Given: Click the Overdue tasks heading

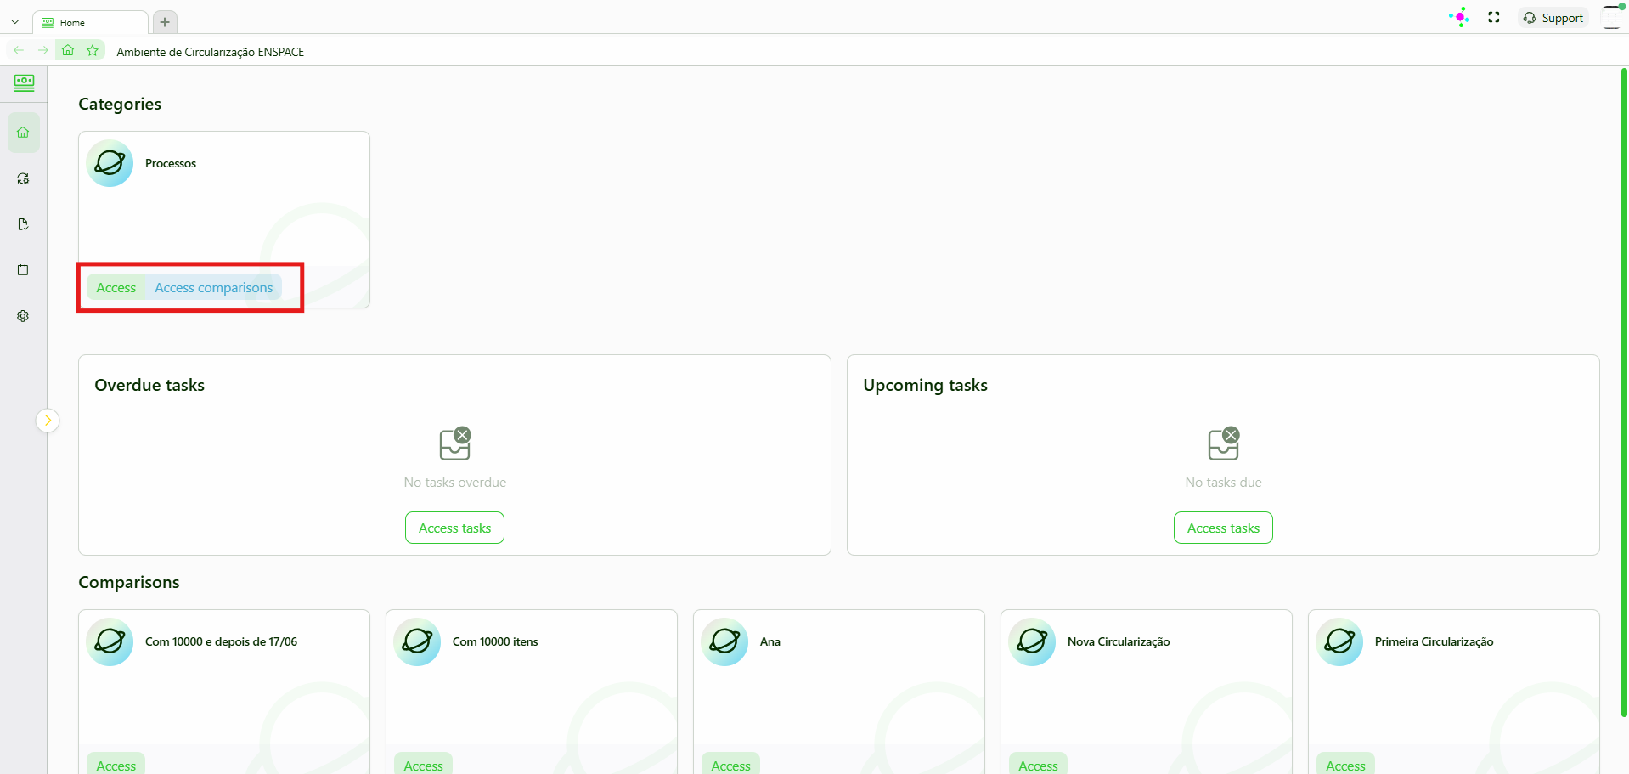Looking at the screenshot, I should (149, 385).
